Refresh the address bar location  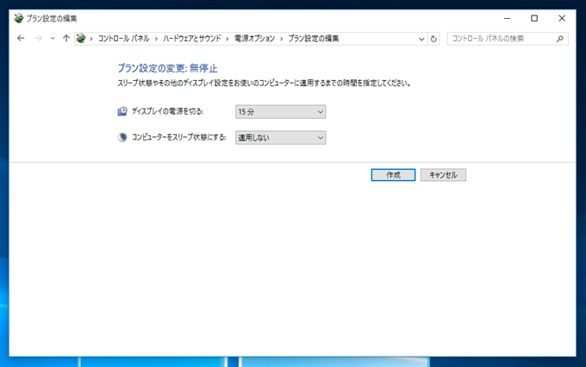click(433, 39)
